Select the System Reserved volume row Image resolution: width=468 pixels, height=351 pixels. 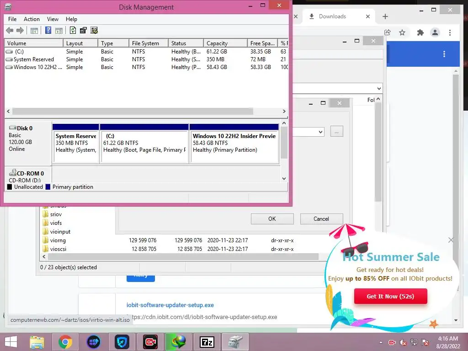[146, 59]
